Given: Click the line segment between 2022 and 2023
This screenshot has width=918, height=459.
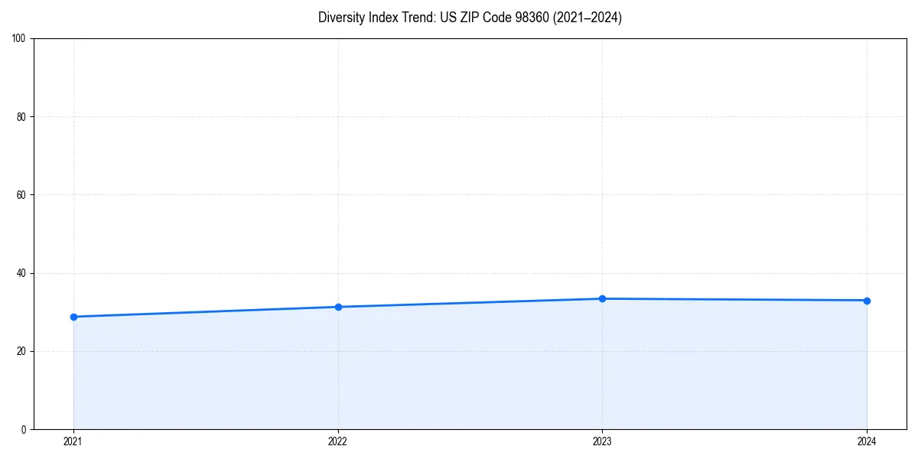Looking at the screenshot, I should [x=470, y=303].
